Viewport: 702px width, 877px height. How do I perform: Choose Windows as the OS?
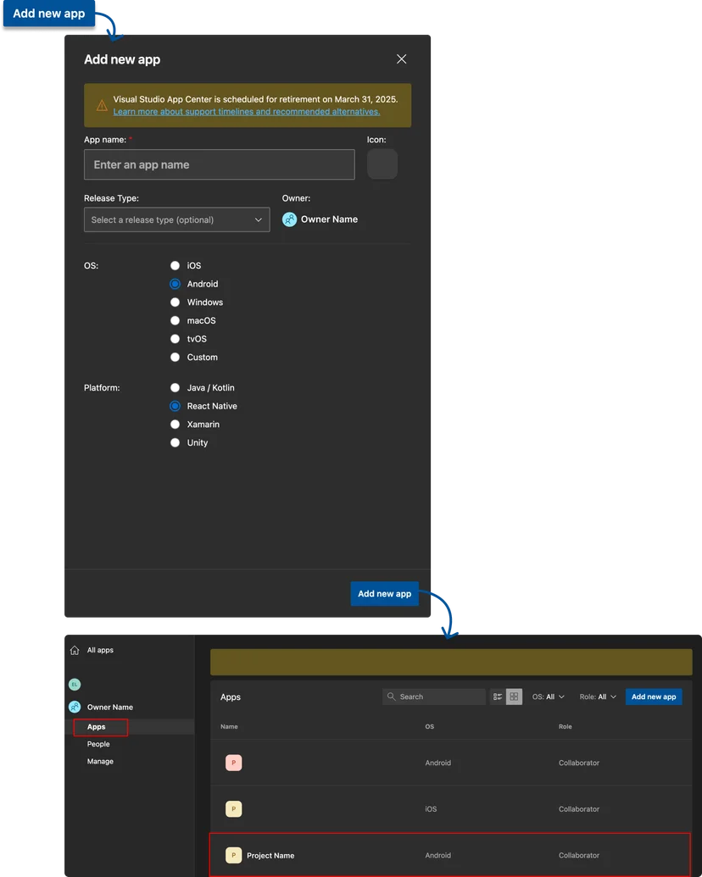pyautogui.click(x=175, y=302)
